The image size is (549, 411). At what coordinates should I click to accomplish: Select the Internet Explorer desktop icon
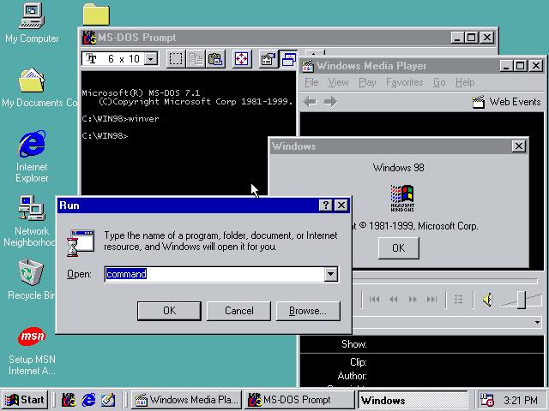tap(32, 157)
